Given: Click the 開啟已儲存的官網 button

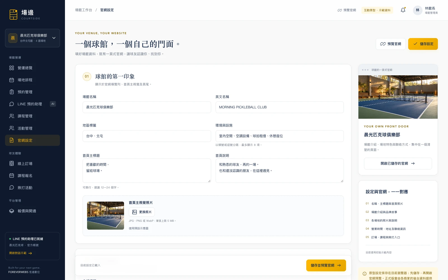Looking at the screenshot, I should click(398, 164).
